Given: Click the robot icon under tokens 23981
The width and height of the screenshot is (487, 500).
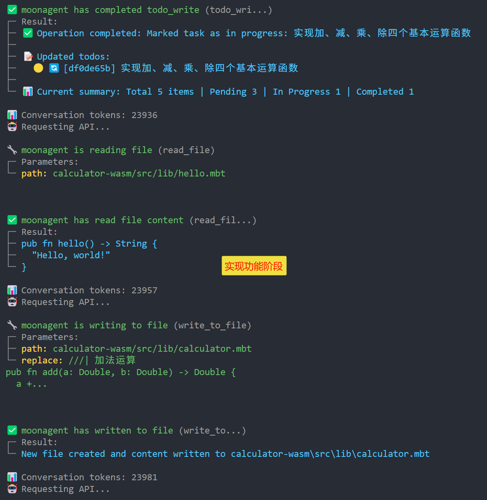Looking at the screenshot, I should (x=12, y=489).
